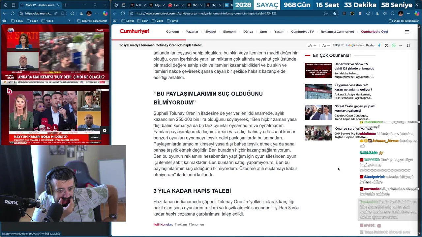Open the Cumhuriyet TV section
Viewport: 422px width, 237px height.
(x=302, y=32)
